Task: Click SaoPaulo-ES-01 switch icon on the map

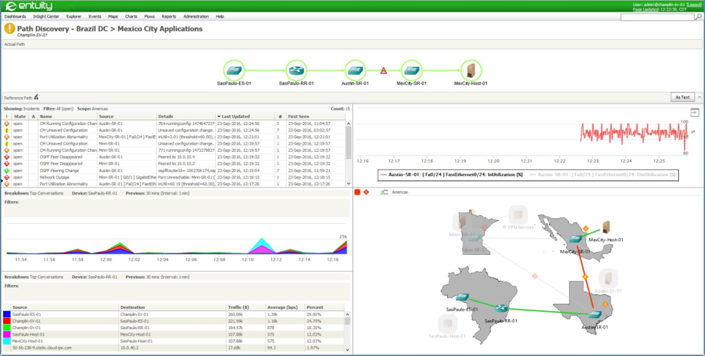Action: coord(463,297)
